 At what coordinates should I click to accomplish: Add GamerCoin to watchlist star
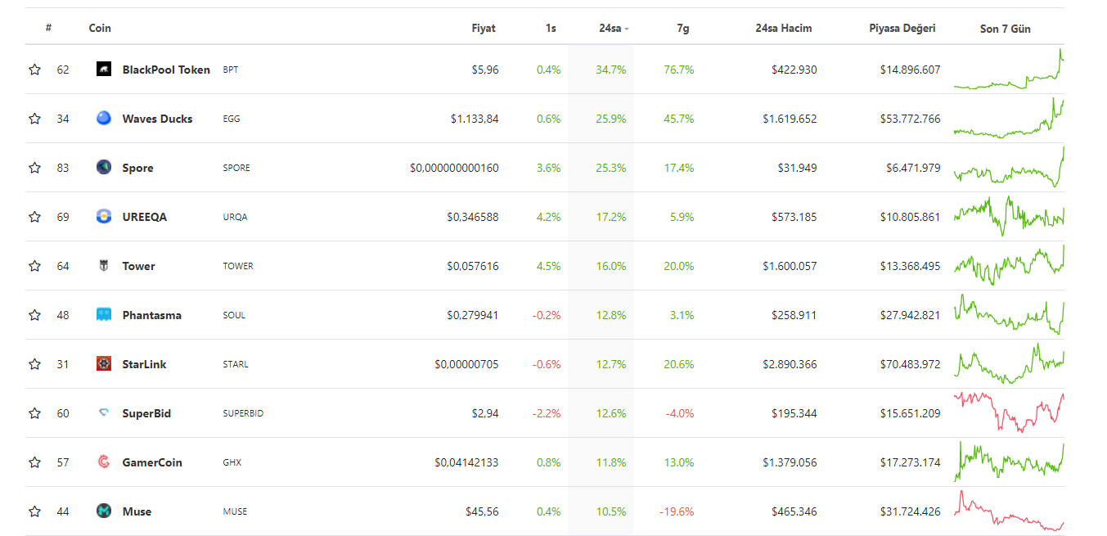tap(34, 462)
